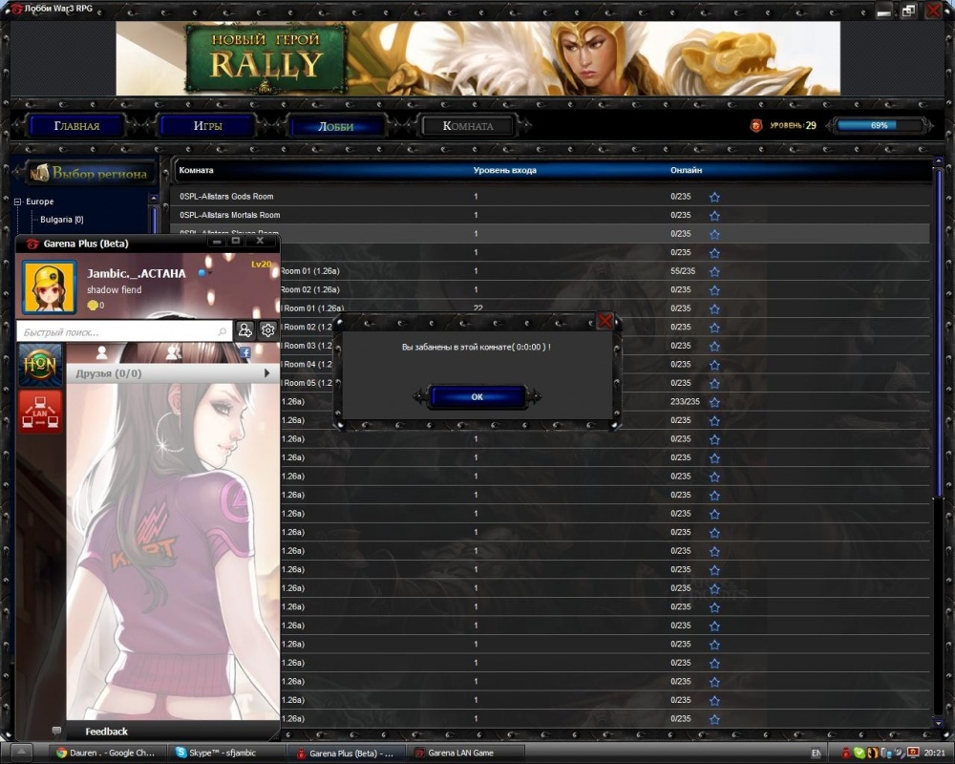Click the green Skype checkmark tray icon
Viewport: 955px width, 764px height.
859,753
